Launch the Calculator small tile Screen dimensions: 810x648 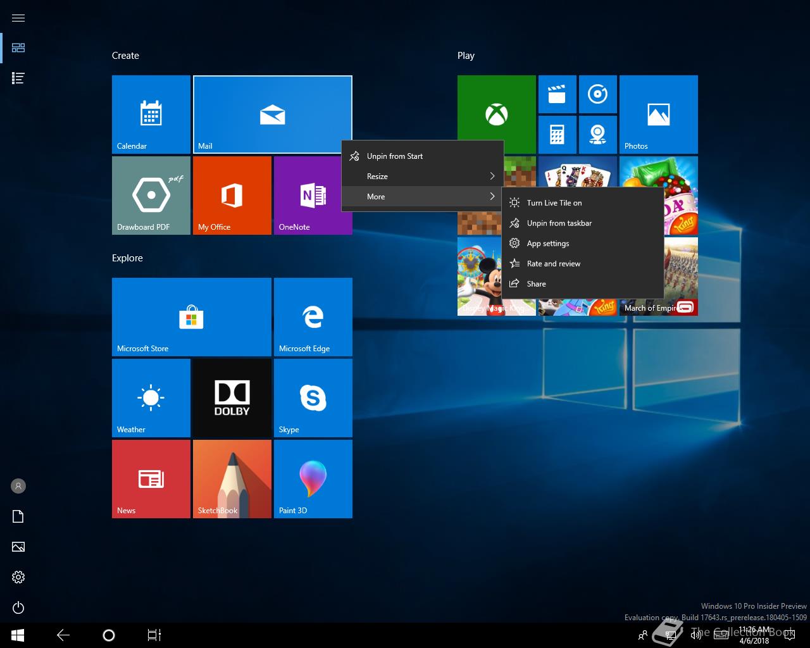click(558, 135)
